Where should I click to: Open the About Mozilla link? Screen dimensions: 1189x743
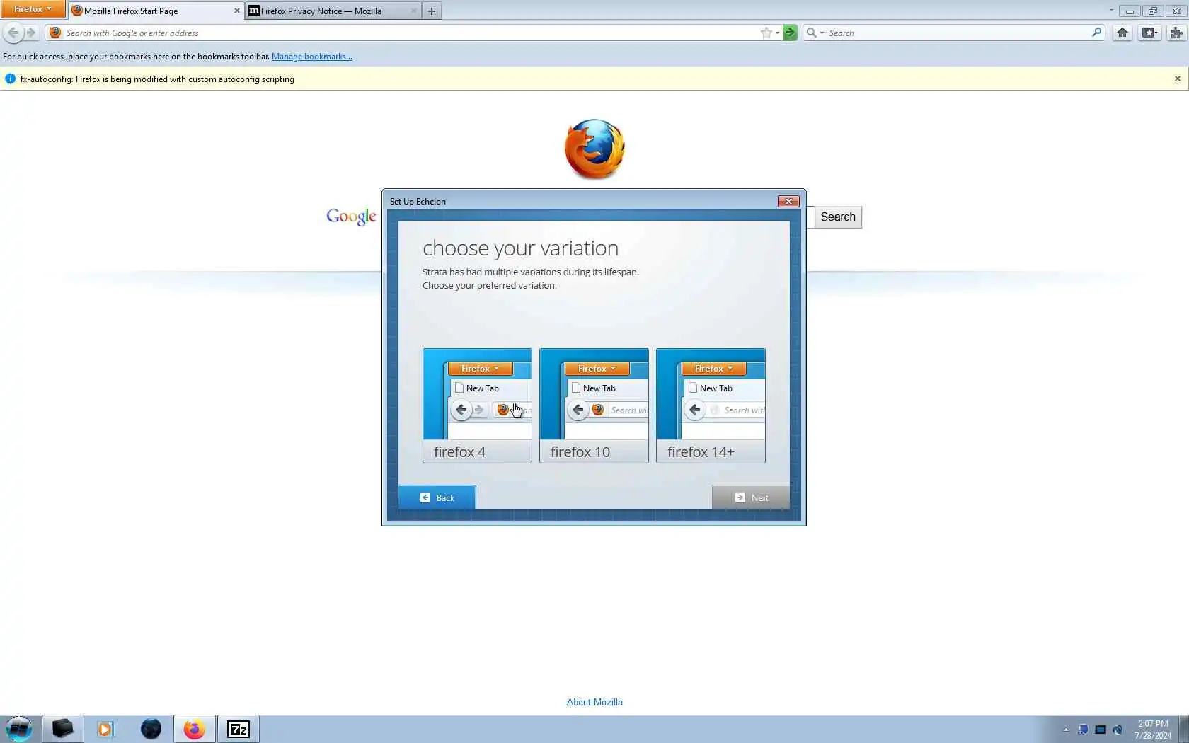click(x=594, y=702)
